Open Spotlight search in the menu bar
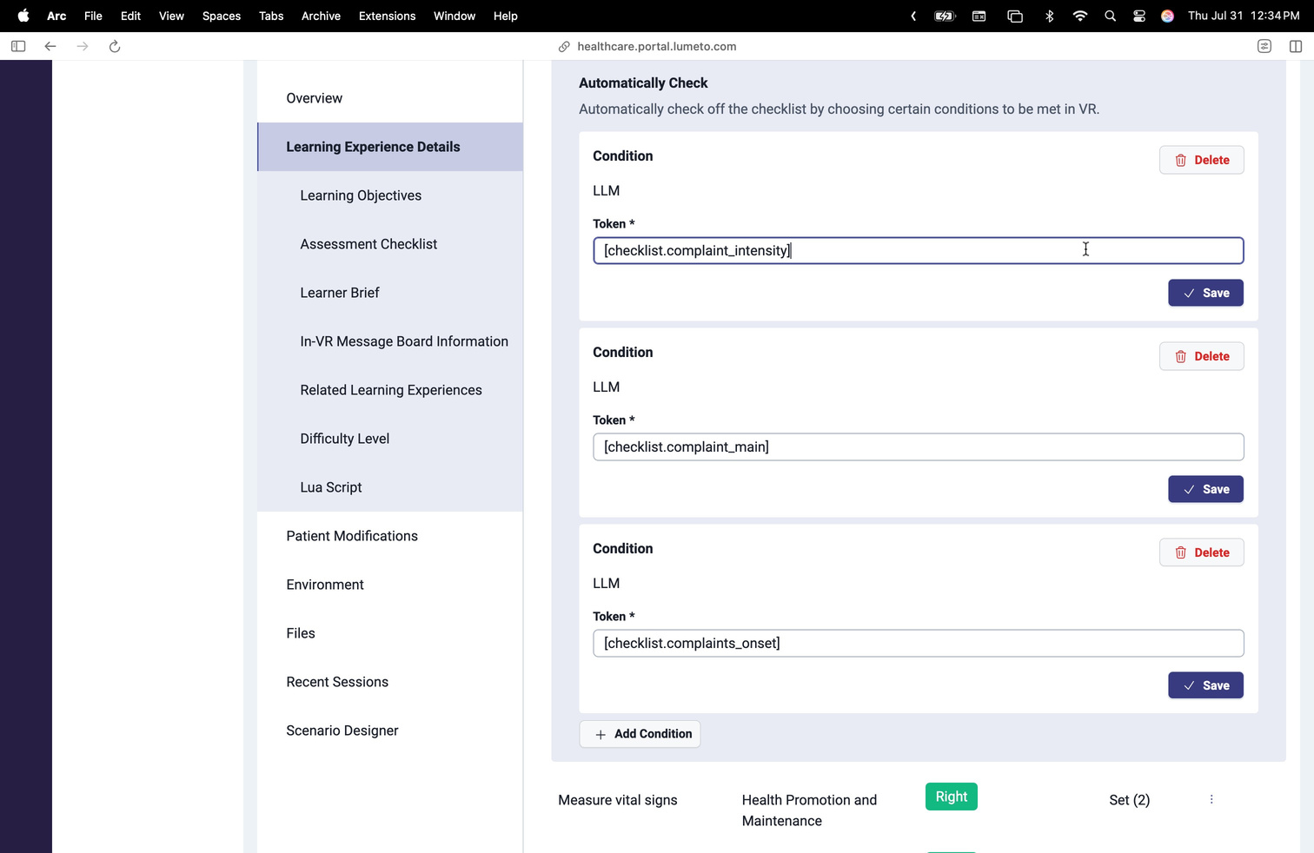Screen dimensions: 1314x853 tap(1110, 16)
